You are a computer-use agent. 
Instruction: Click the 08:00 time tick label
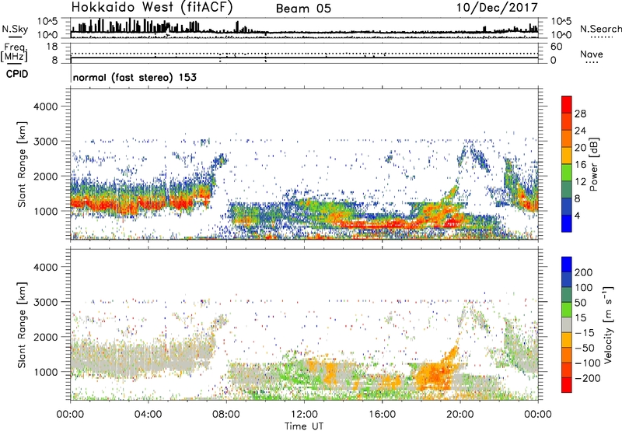click(226, 415)
